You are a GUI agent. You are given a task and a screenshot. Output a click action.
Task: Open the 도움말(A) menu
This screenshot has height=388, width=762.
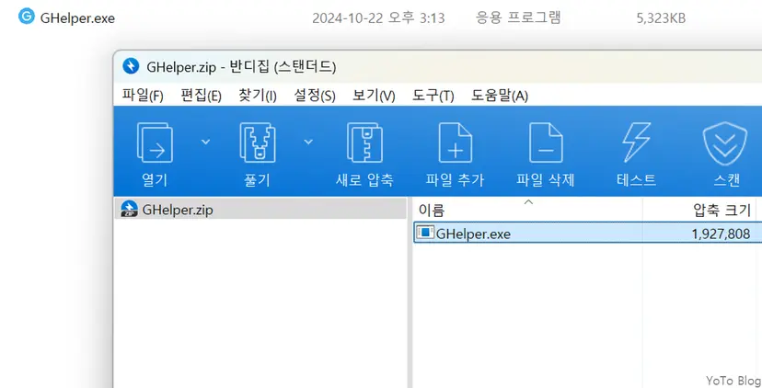[499, 96]
